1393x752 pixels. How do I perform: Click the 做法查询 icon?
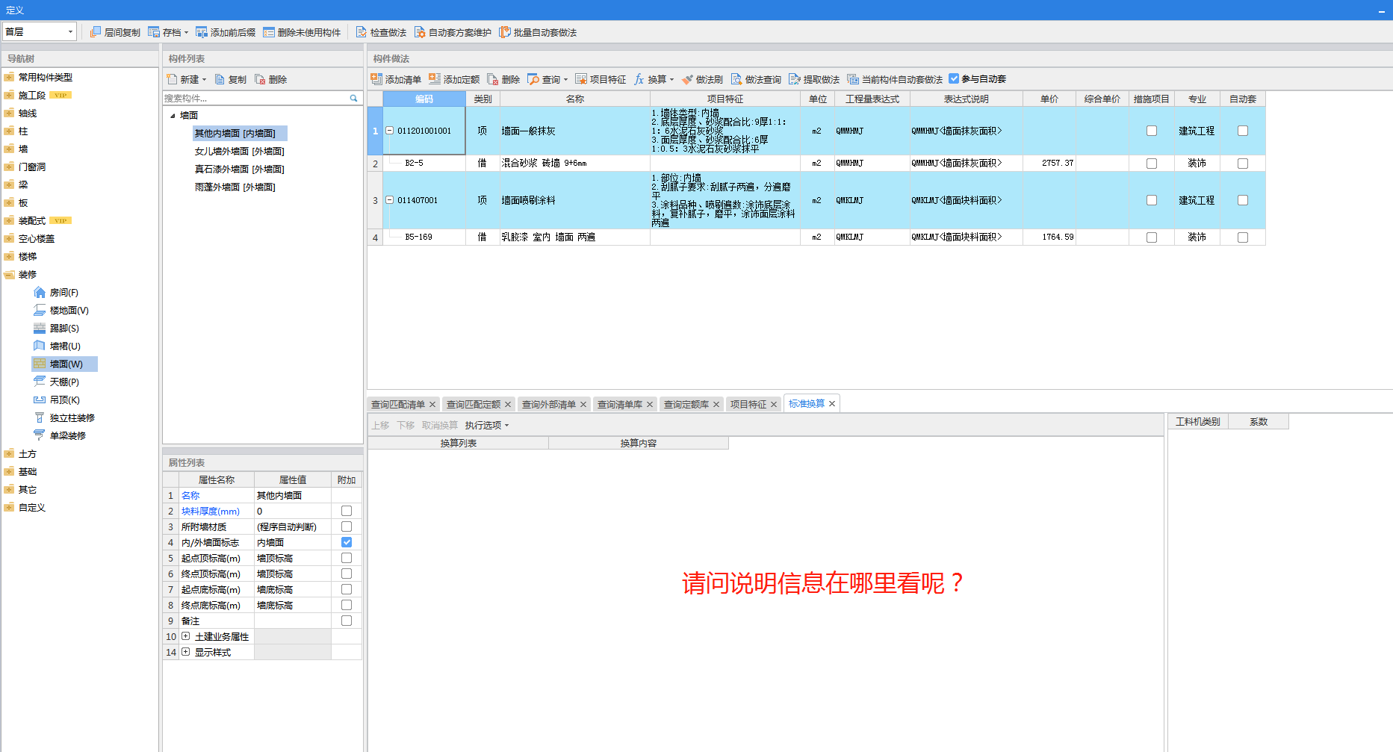point(736,79)
